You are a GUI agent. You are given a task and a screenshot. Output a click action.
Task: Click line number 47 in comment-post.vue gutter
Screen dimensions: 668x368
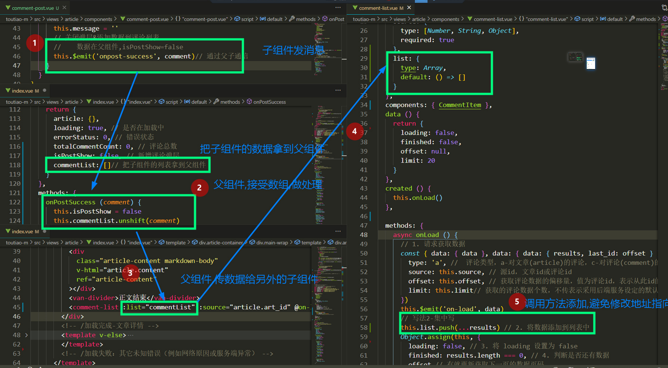pos(16,65)
